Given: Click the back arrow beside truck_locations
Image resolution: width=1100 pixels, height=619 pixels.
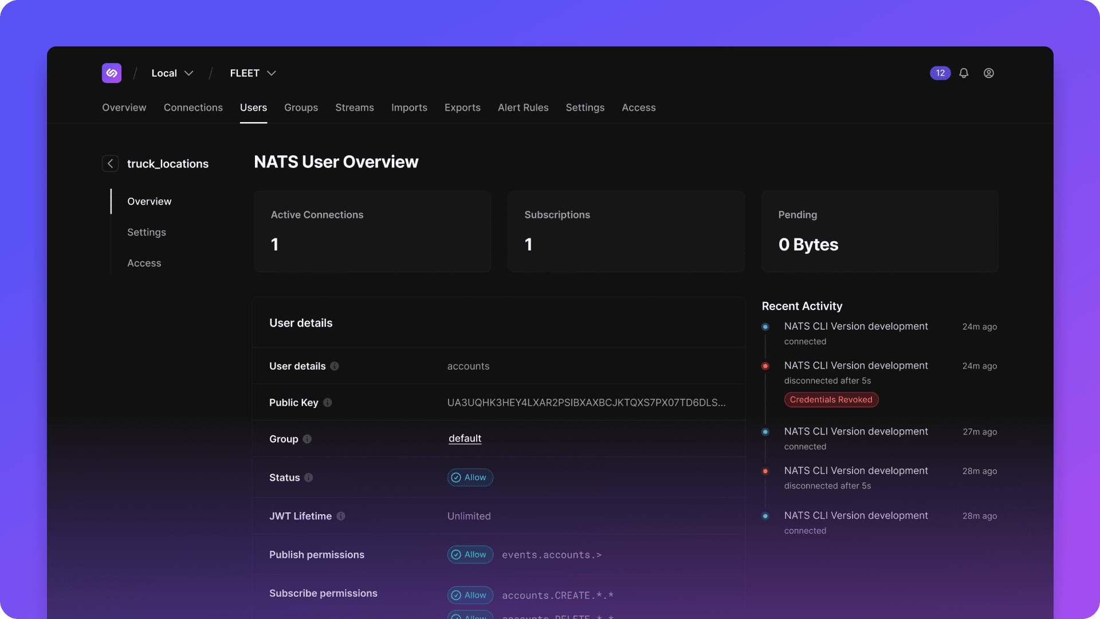Looking at the screenshot, I should coord(110,163).
